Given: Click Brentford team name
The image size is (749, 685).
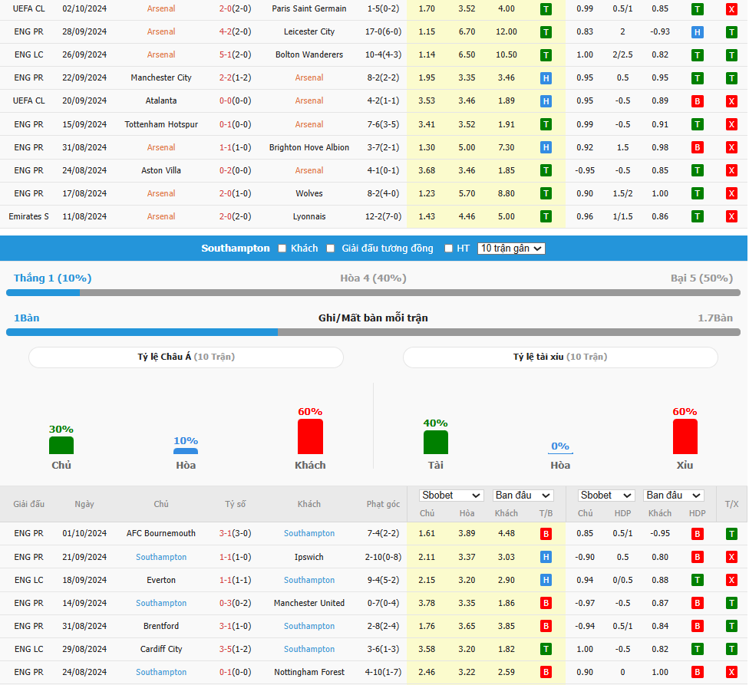Looking at the screenshot, I should (161, 626).
